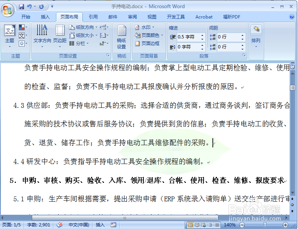This screenshot has height=229, width=298.
Task: Open the 主题 (Themes) dropdown
Action: click(x=9, y=35)
